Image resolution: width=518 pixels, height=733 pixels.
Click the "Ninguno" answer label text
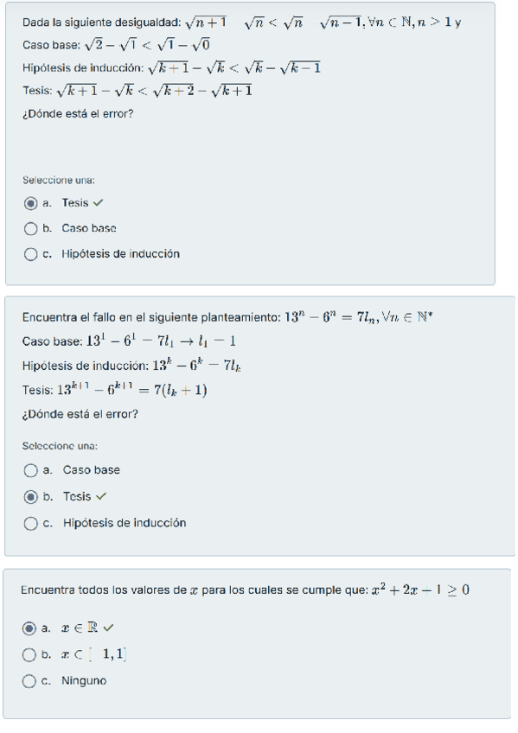(86, 680)
